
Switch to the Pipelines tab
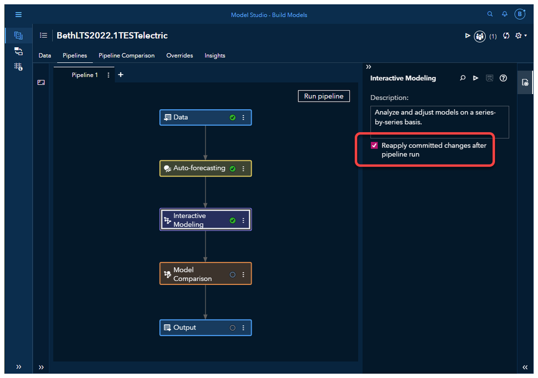(75, 55)
